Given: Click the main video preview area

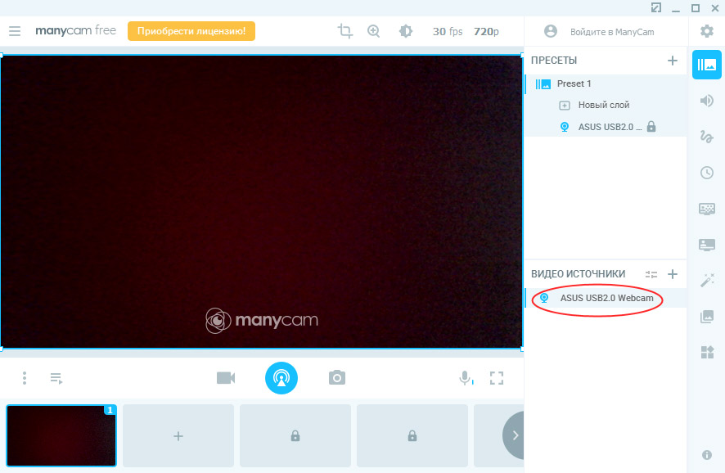Looking at the screenshot, I should (261, 201).
